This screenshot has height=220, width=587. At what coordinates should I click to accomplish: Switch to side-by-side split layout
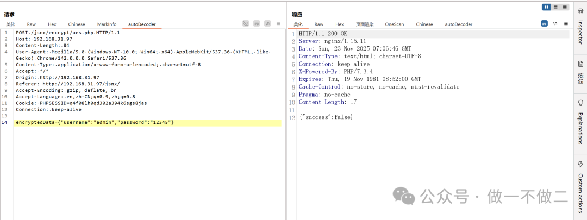(x=547, y=7)
